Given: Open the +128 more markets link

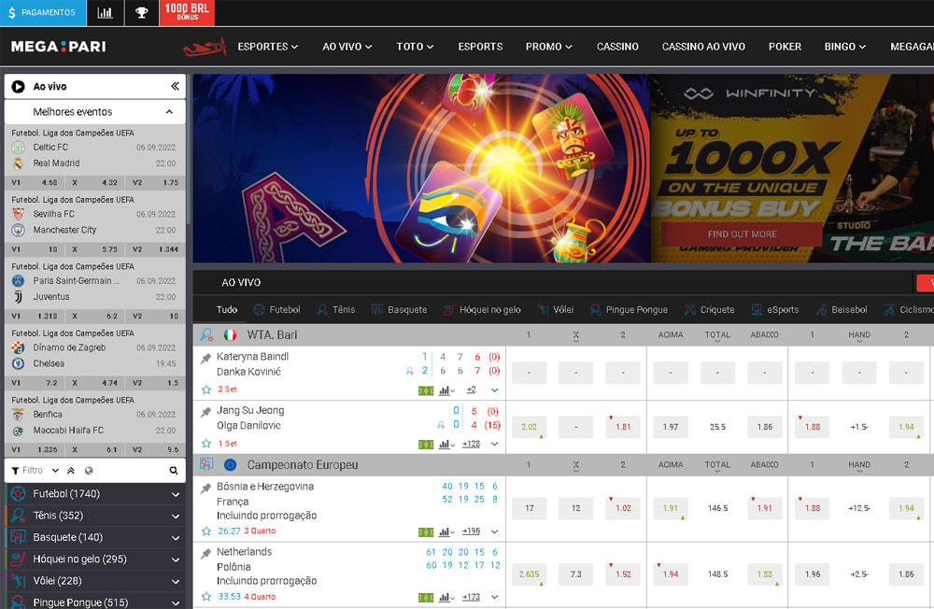Looking at the screenshot, I should coord(471,444).
